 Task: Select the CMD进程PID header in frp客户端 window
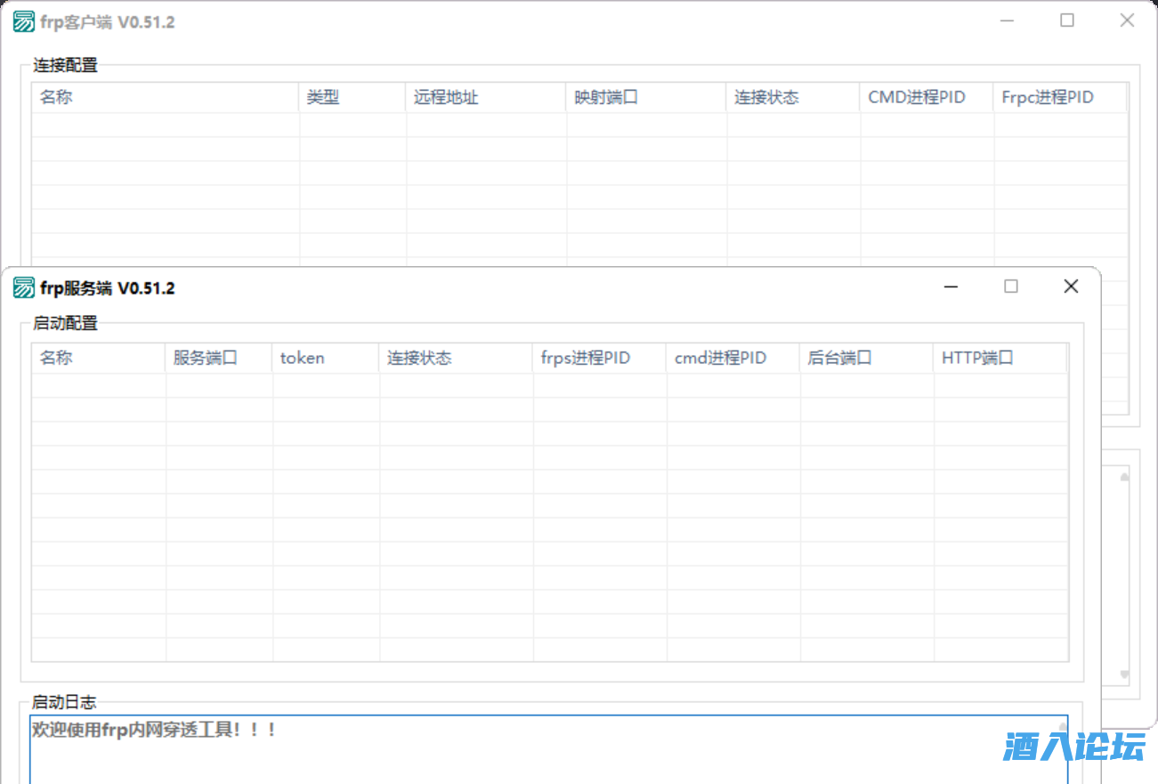tap(926, 98)
